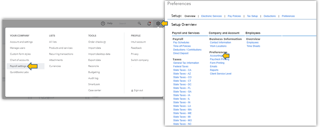The height and width of the screenshot is (127, 322).
Task: Open Chart of accounts
Action: [19, 60]
